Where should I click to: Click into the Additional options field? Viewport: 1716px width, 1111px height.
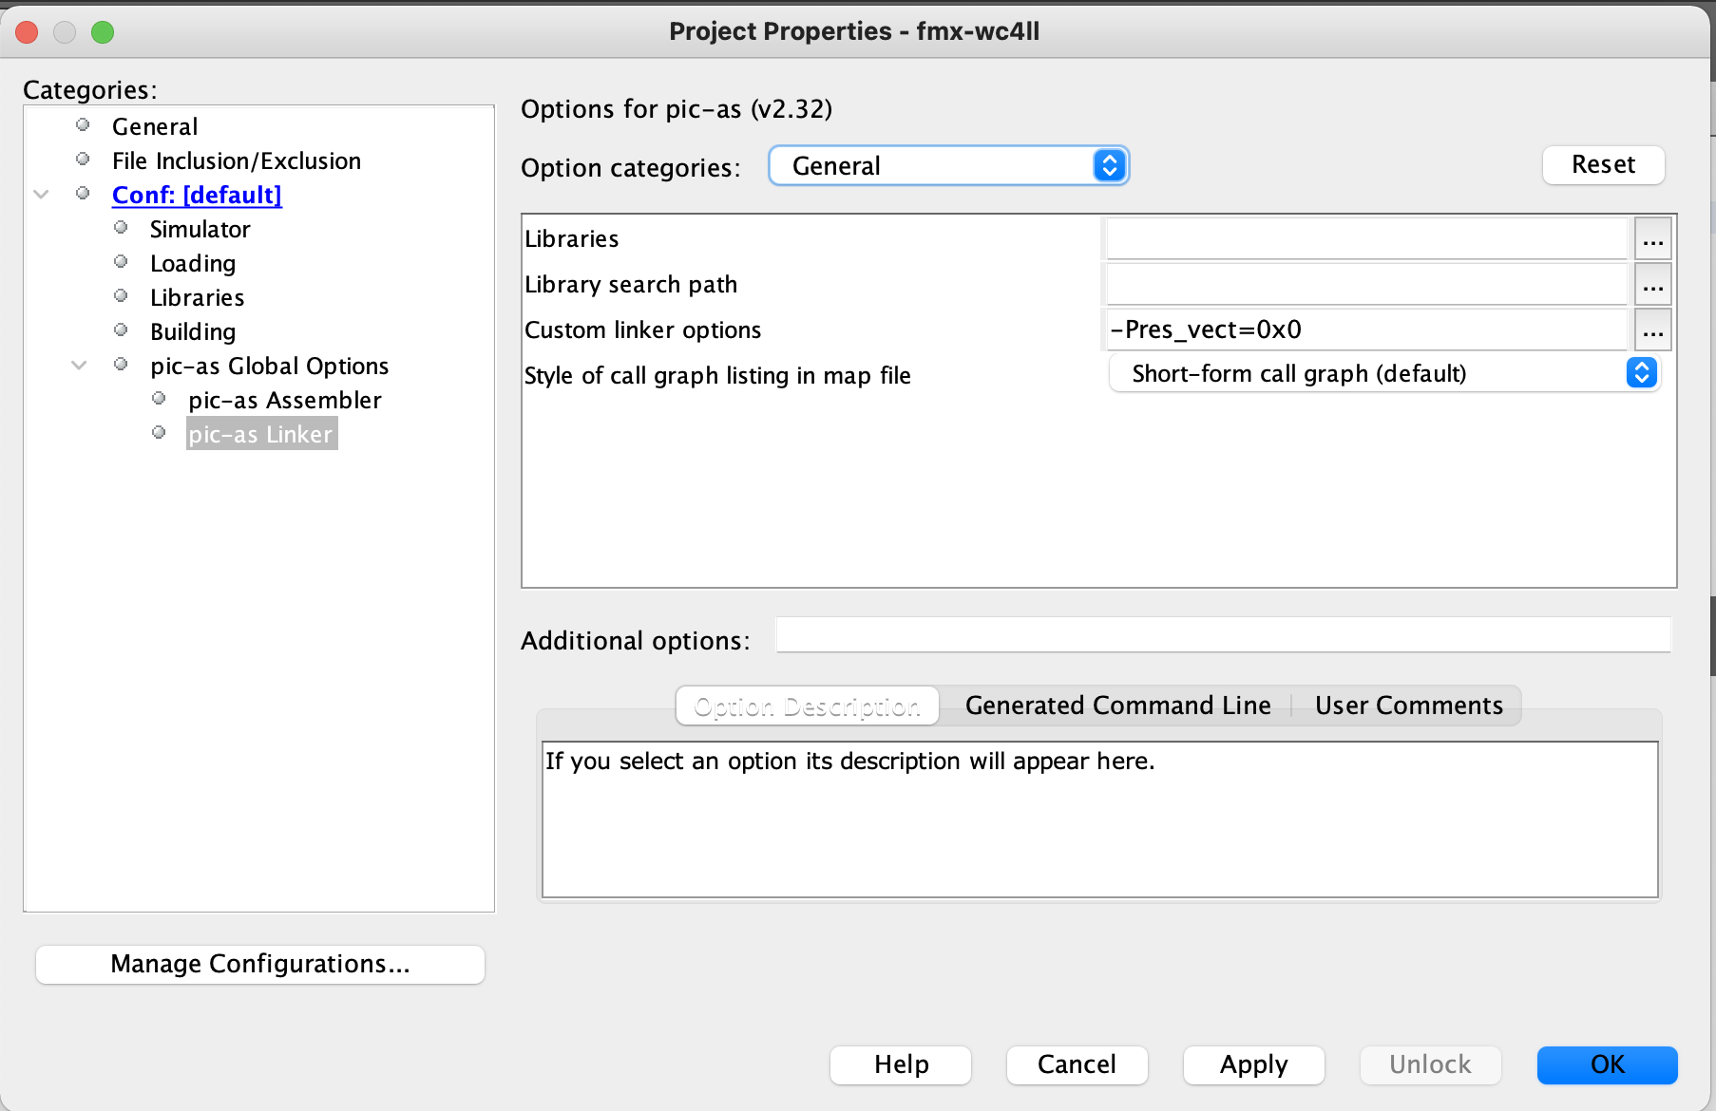click(1223, 635)
